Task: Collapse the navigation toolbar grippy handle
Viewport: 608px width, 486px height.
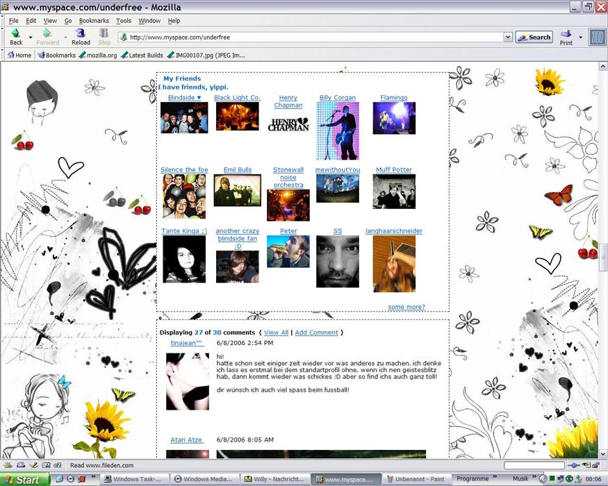Action: 2,37
